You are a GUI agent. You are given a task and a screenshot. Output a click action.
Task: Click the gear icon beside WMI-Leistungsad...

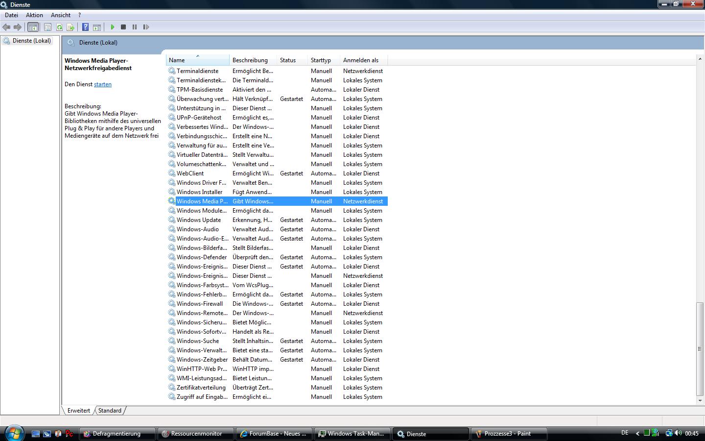(171, 378)
